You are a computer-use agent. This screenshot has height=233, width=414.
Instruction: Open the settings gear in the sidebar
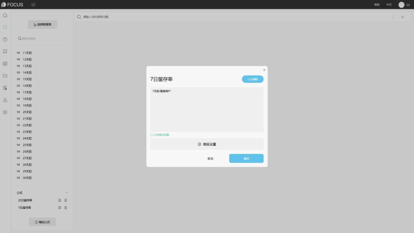5,112
